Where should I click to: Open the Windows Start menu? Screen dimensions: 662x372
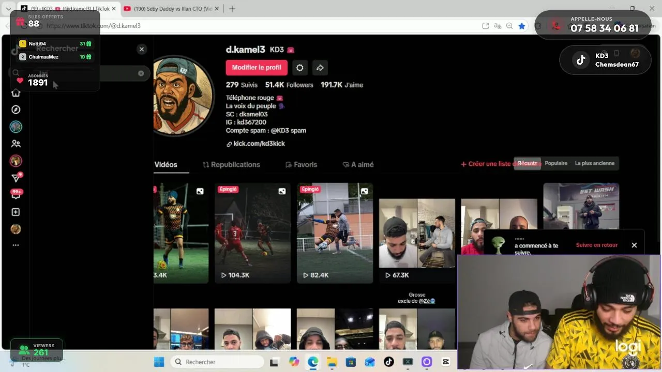click(x=159, y=362)
